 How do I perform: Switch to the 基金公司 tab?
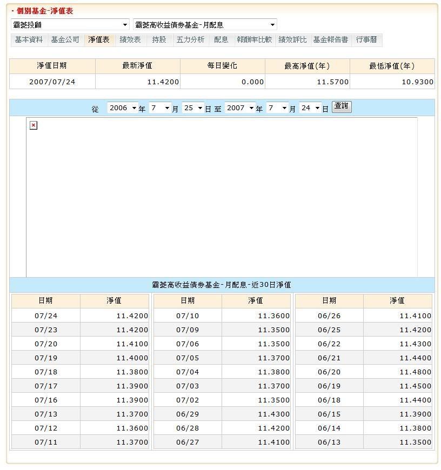(65, 40)
